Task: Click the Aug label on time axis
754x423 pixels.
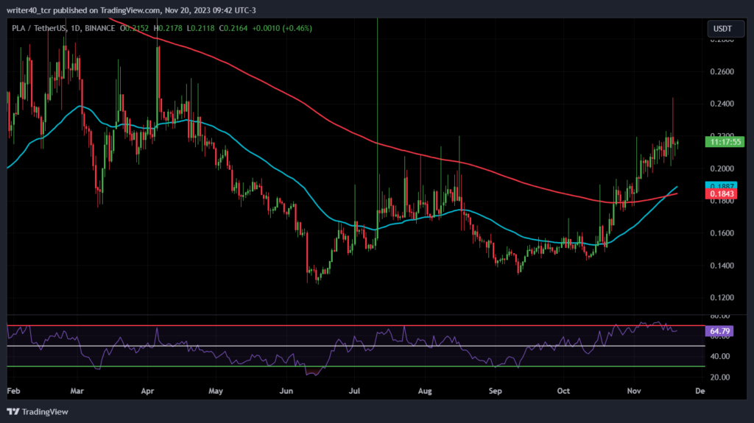Action: coord(425,391)
